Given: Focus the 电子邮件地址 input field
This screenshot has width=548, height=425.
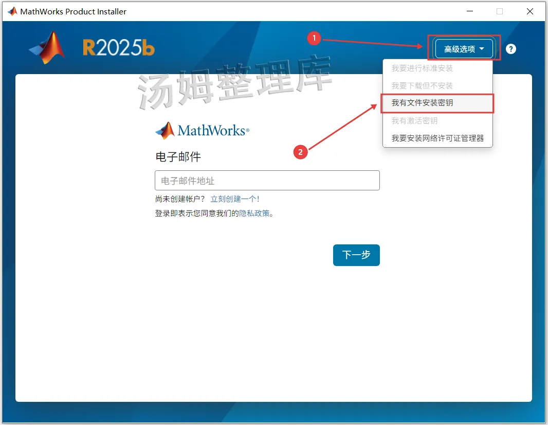Looking at the screenshot, I should [267, 181].
